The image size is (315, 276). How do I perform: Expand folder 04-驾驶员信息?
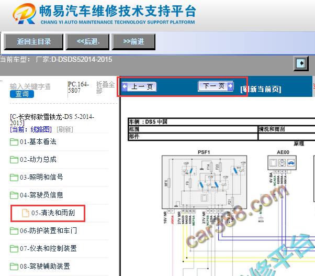[x=41, y=195]
